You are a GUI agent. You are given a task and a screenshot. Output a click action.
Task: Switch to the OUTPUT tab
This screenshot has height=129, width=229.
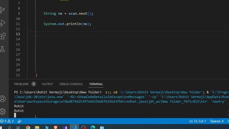(x=48, y=84)
